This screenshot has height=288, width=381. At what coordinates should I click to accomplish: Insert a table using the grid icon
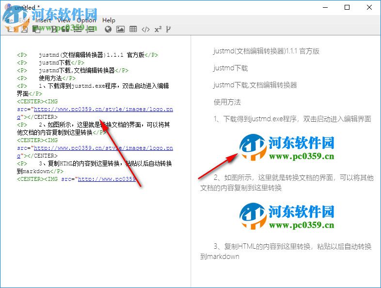pyautogui.click(x=133, y=30)
